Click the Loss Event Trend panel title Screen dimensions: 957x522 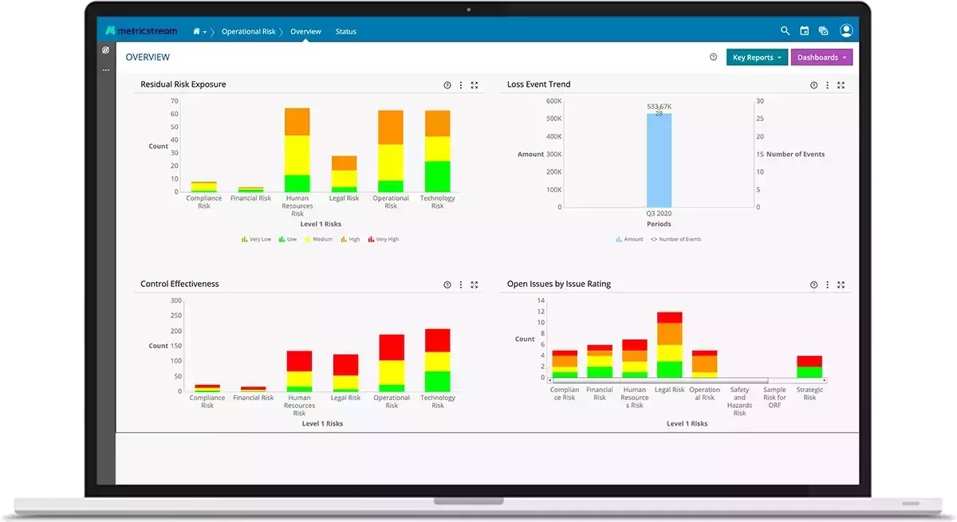[539, 84]
